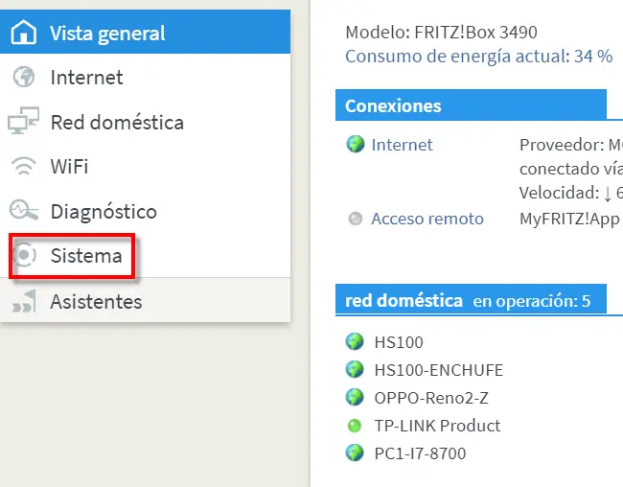Open the red doméstica section header
This screenshot has width=623, height=487.
click(x=404, y=301)
